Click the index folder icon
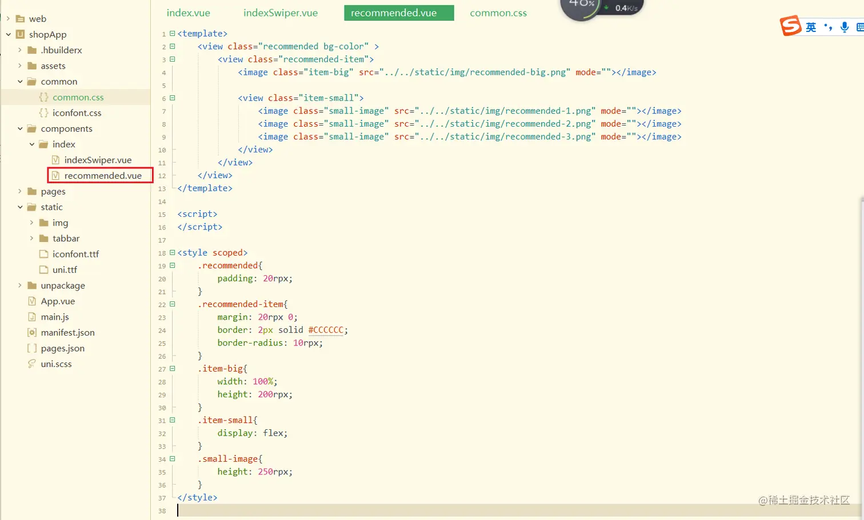Image resolution: width=864 pixels, height=520 pixels. tap(43, 144)
